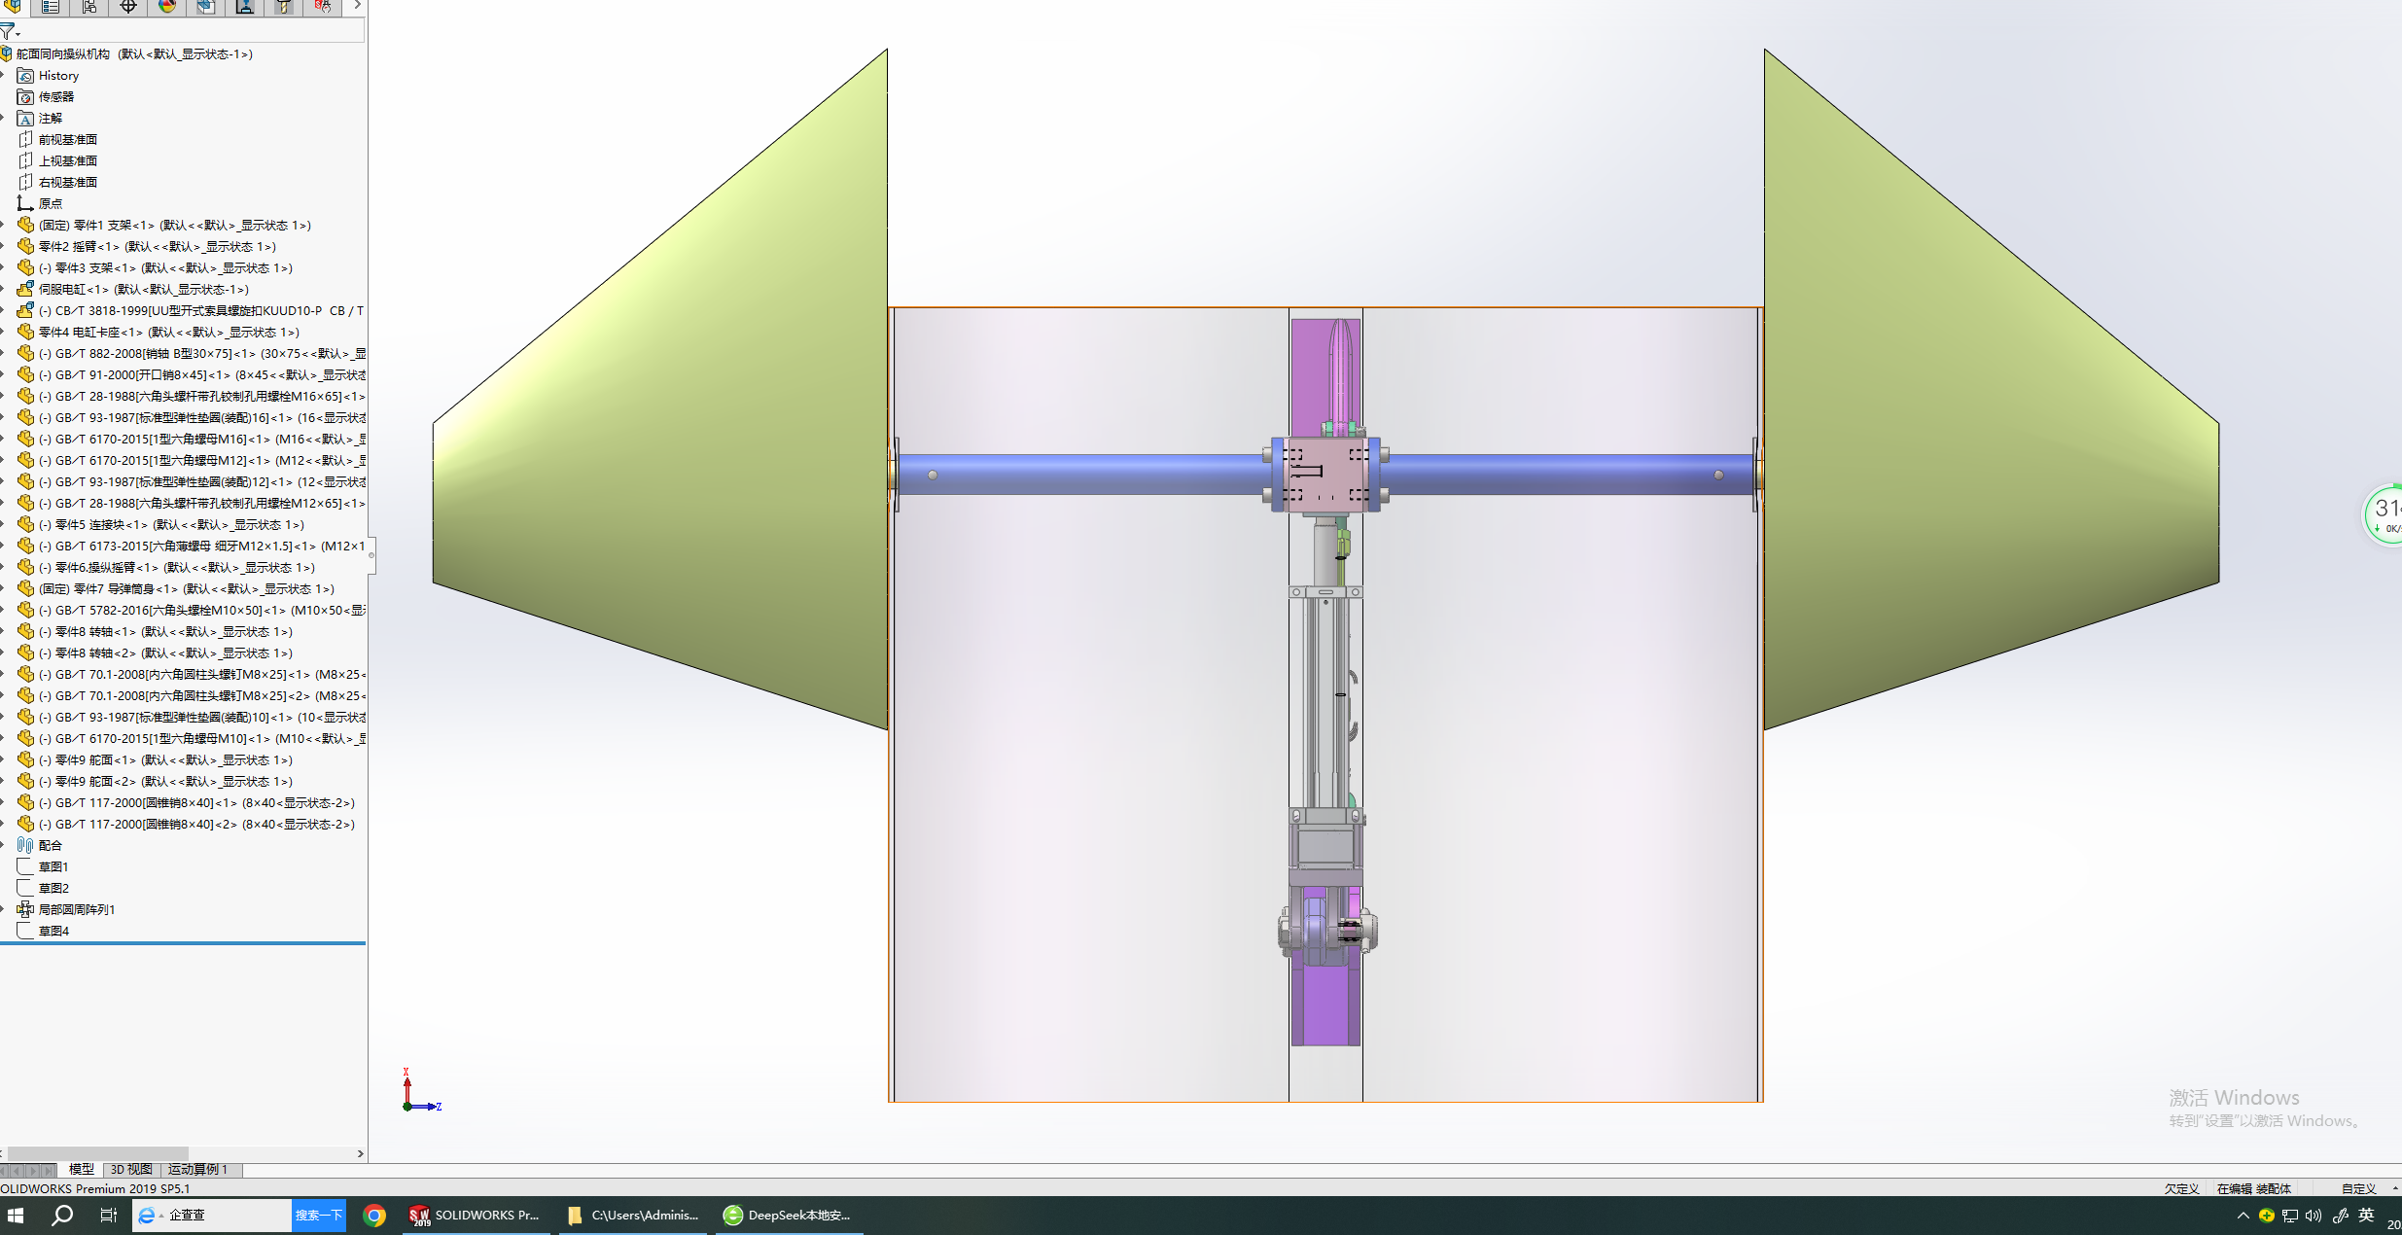The width and height of the screenshot is (2402, 1235).
Task: Click the Windows taskbar search magnifier
Action: tap(62, 1216)
